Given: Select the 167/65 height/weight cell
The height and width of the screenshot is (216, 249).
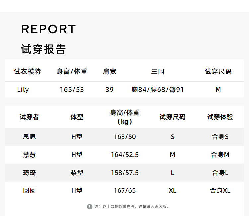Looking at the screenshot, I should 125,190.
